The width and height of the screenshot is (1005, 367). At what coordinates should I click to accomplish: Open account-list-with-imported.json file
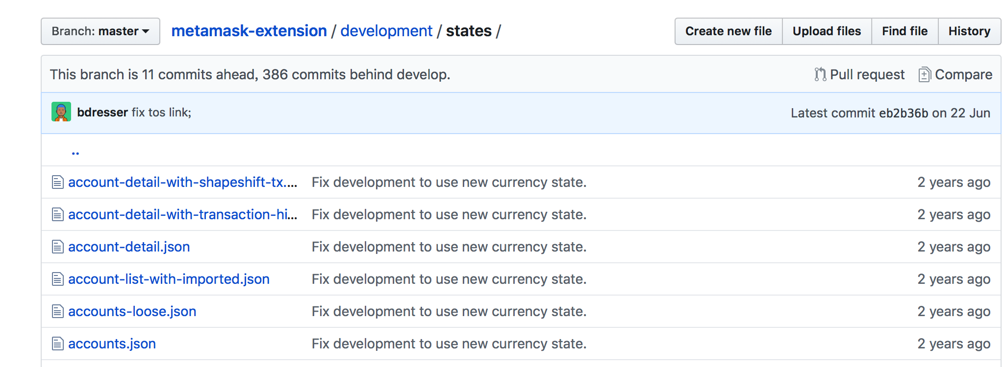169,279
